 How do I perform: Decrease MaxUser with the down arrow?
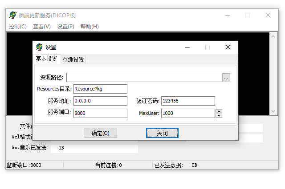219,115
